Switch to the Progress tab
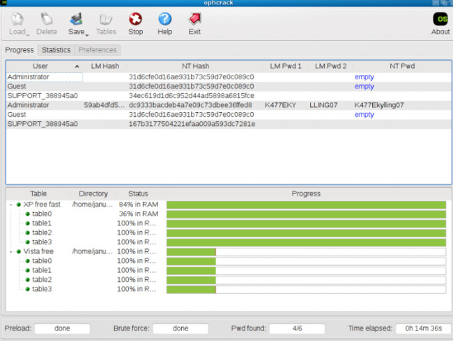Image resolution: width=453 pixels, height=341 pixels. point(20,50)
